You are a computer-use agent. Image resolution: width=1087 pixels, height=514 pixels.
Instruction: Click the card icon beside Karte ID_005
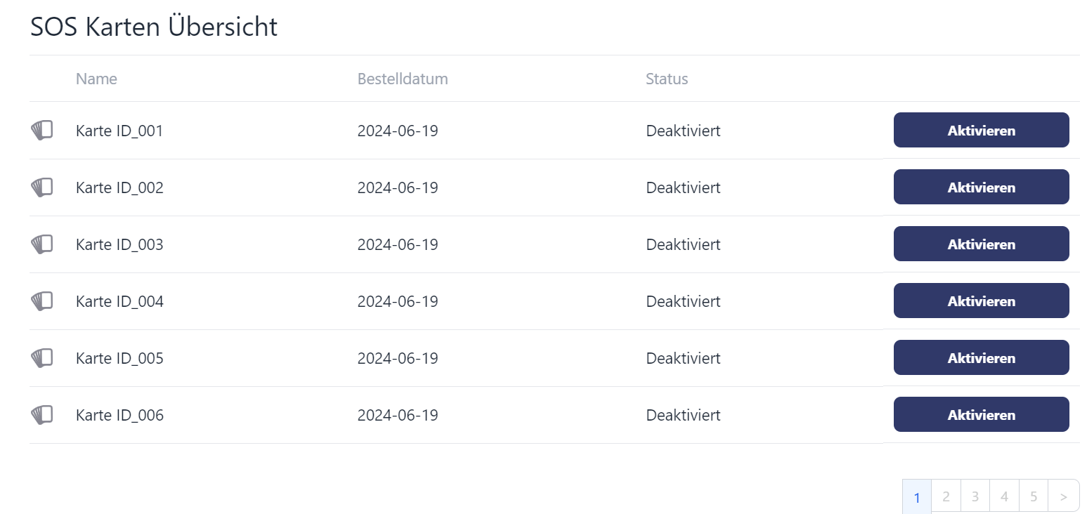point(42,358)
